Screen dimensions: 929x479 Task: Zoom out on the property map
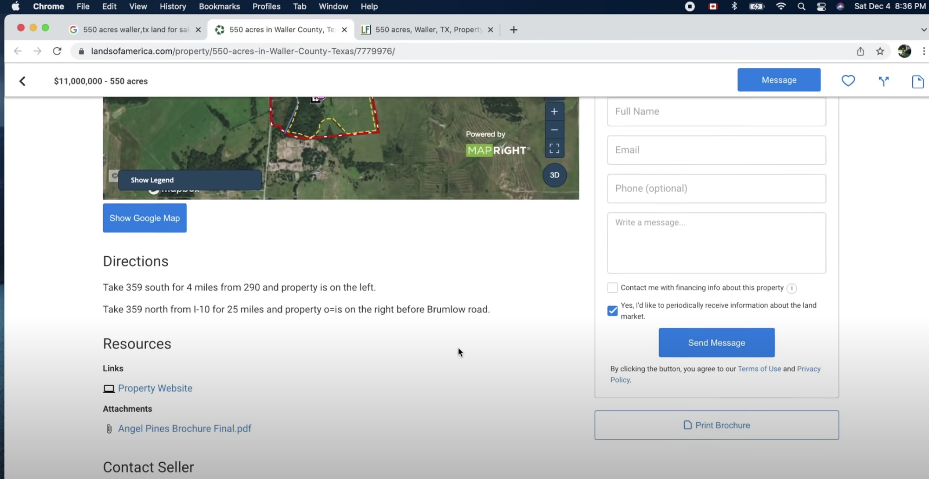click(554, 130)
